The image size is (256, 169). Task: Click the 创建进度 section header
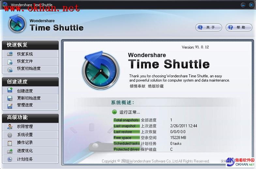[30, 82]
